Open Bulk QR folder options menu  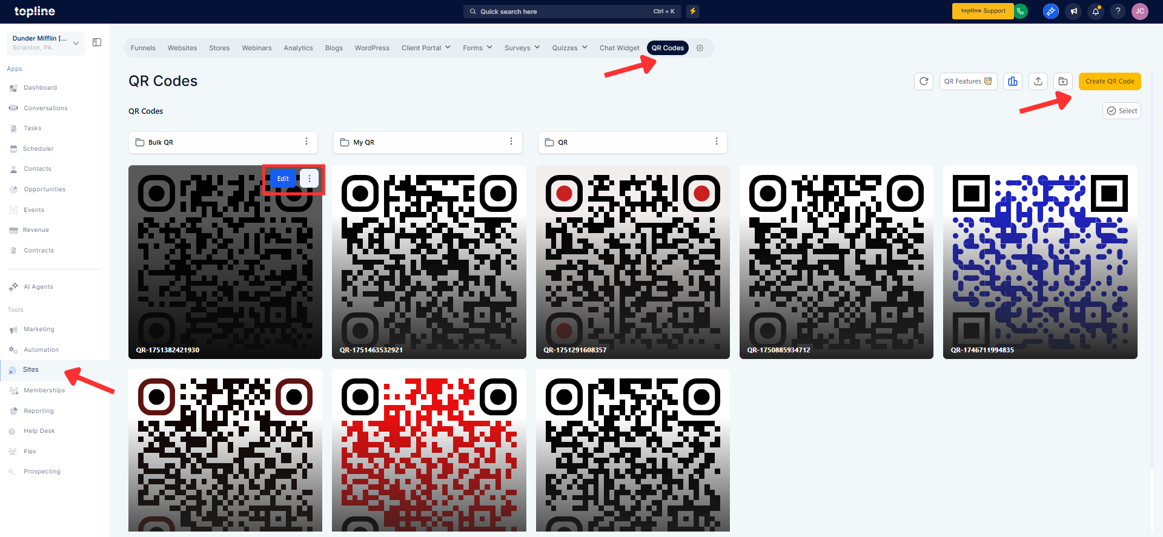point(306,142)
